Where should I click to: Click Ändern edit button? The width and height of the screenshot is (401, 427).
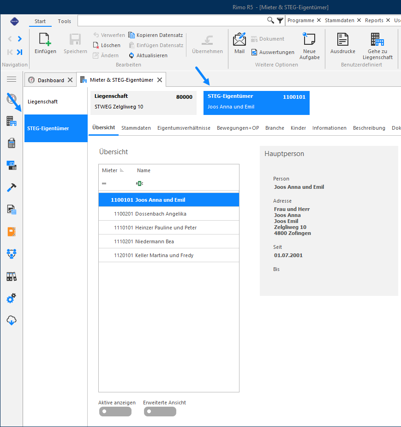106,55
